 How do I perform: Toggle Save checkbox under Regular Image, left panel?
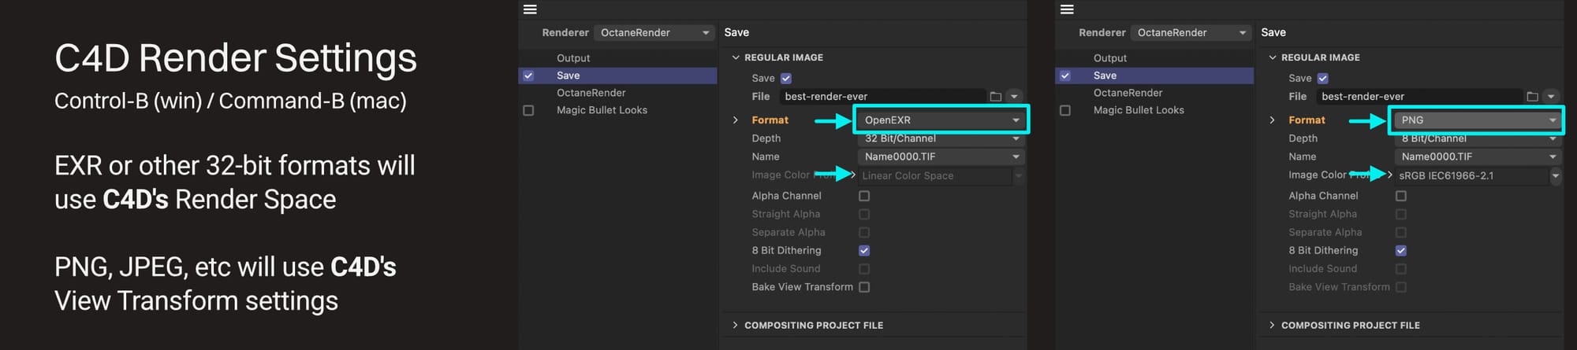786,79
